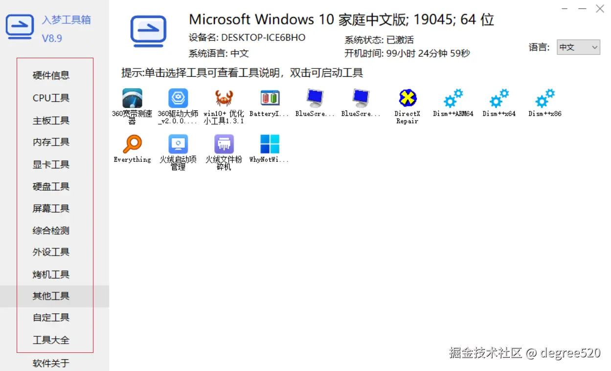Image resolution: width=611 pixels, height=371 pixels.
Task: Select the 火绒启动项管理 tool icon
Action: [178, 144]
